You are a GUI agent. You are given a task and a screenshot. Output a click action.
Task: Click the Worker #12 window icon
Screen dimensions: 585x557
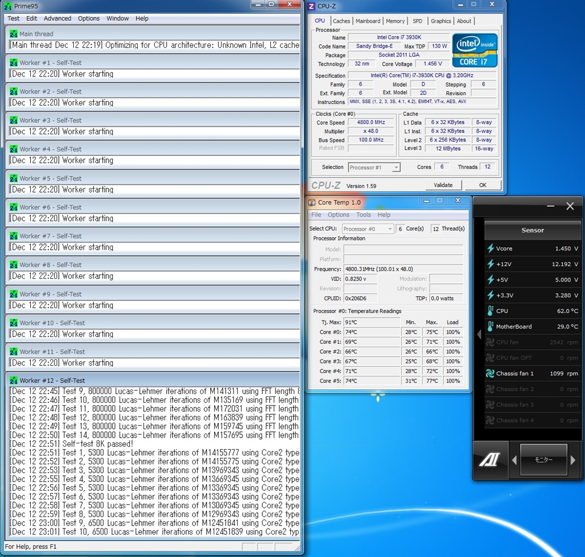(14, 380)
